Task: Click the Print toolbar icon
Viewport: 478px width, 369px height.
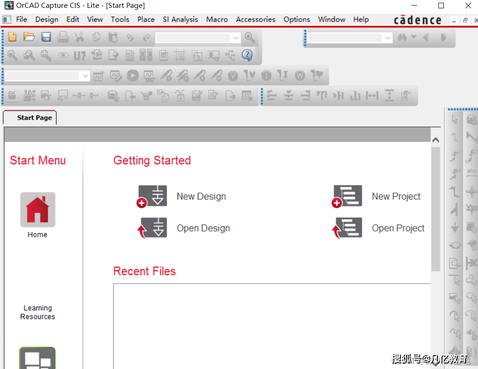Action: click(x=63, y=37)
